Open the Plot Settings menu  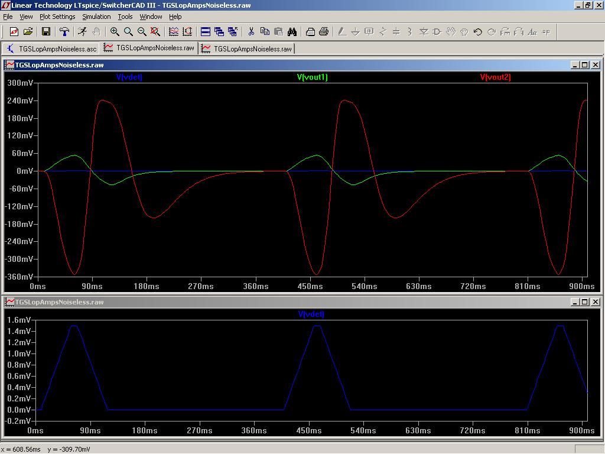tap(57, 17)
